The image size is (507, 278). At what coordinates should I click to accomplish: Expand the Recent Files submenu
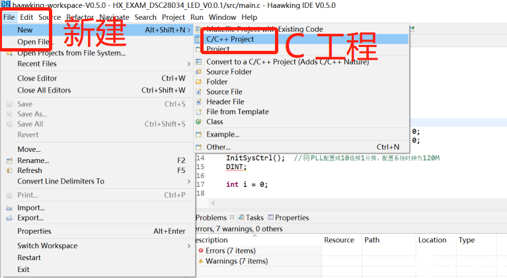[x=189, y=64]
